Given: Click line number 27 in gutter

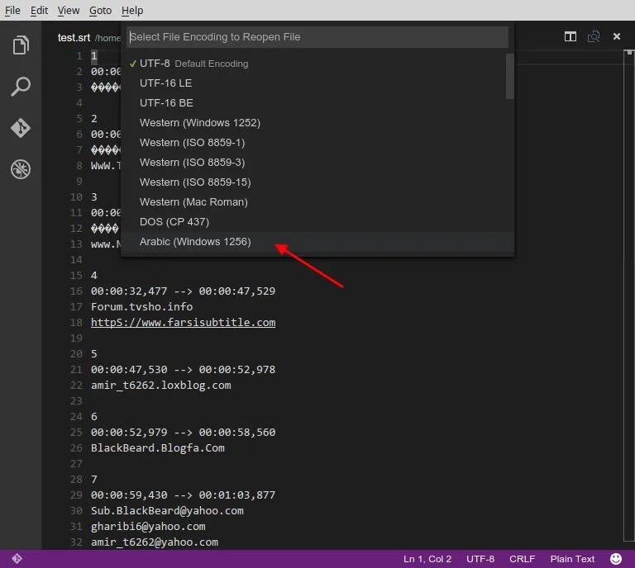Looking at the screenshot, I should pyautogui.click(x=76, y=463).
